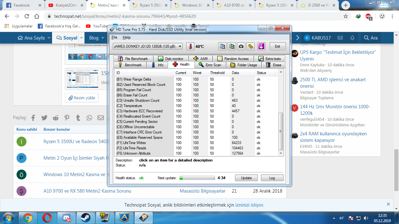Share thread on Twitter icon

[x=44, y=118]
